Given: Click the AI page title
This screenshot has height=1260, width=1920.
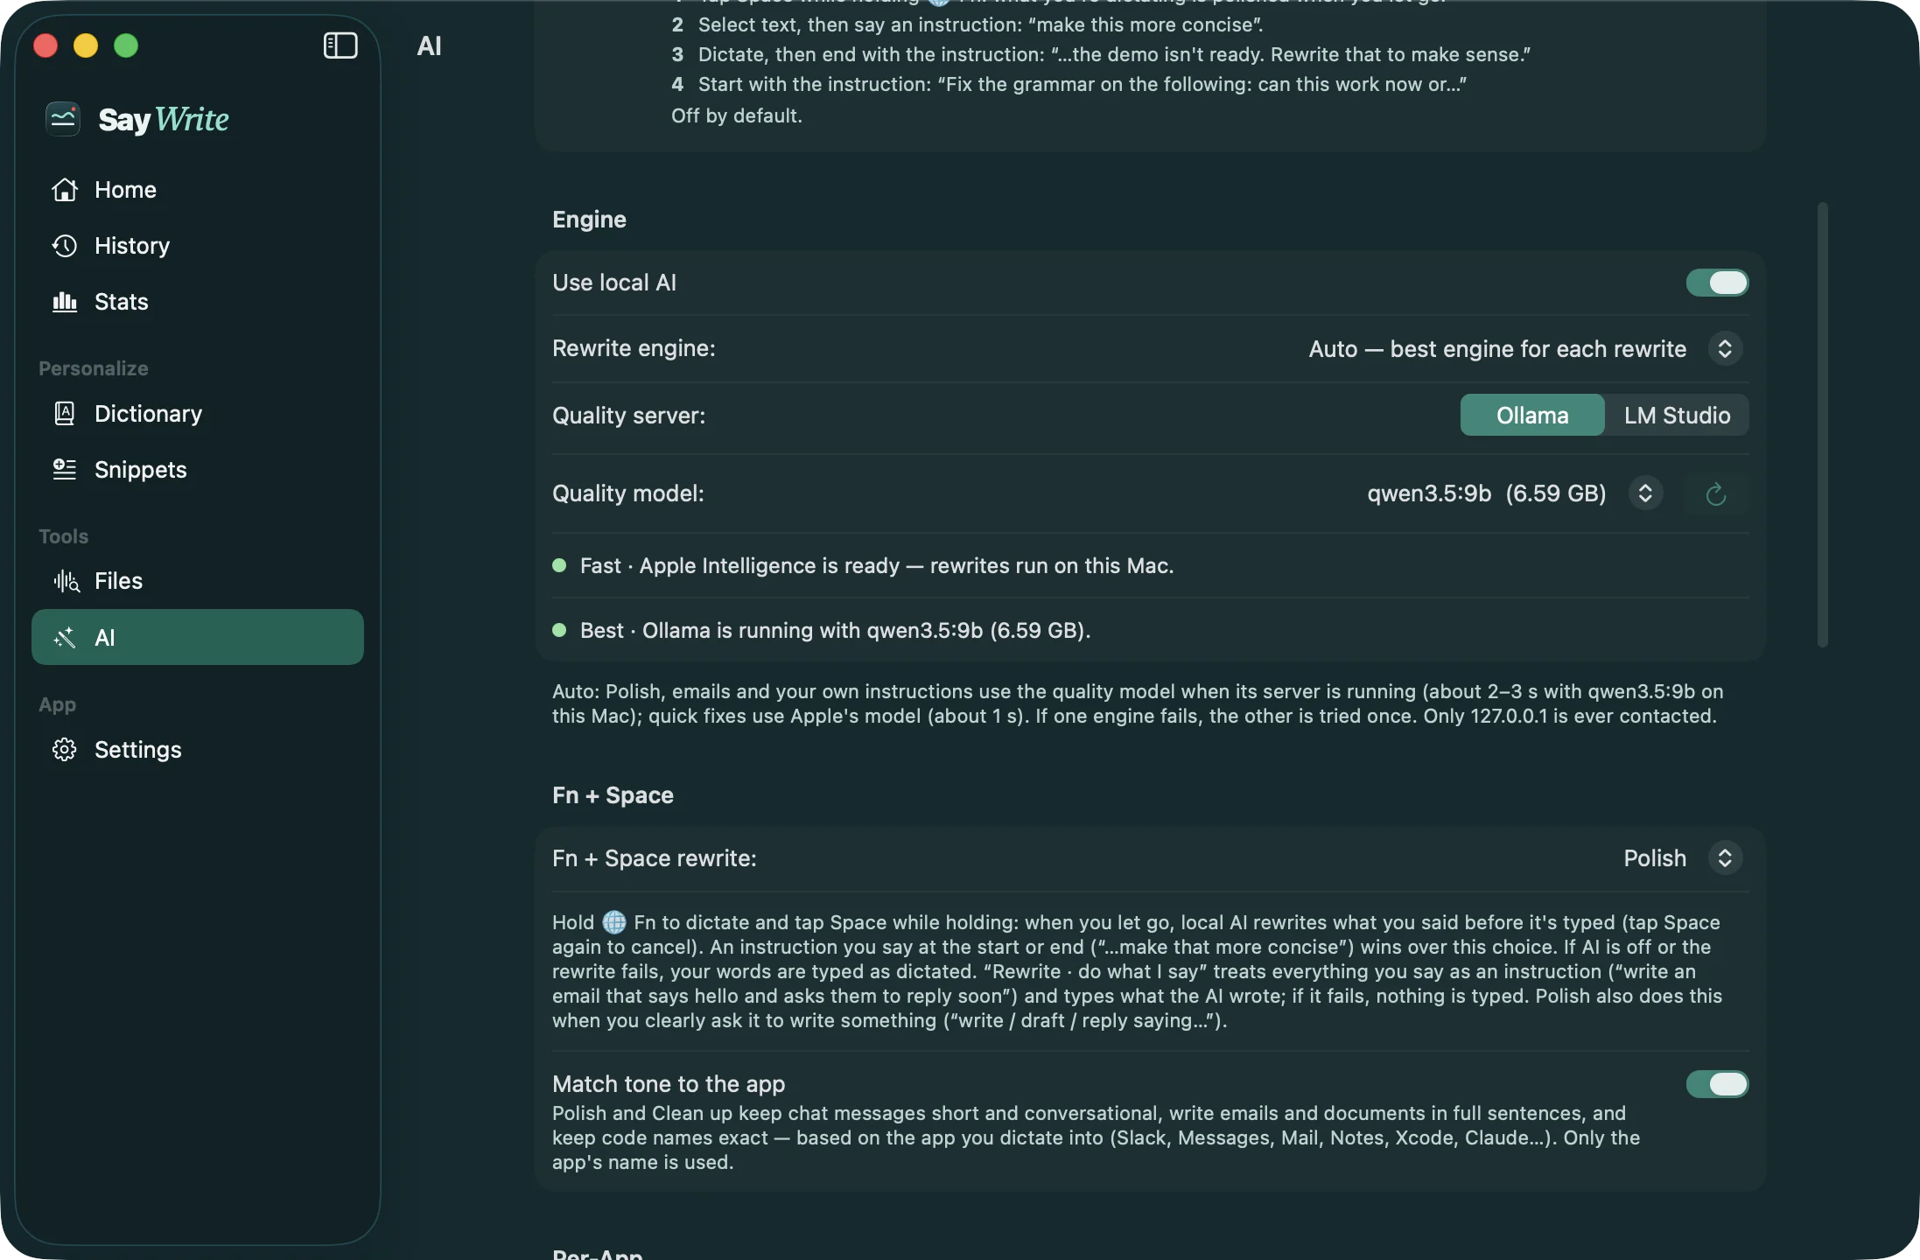Looking at the screenshot, I should click(429, 46).
